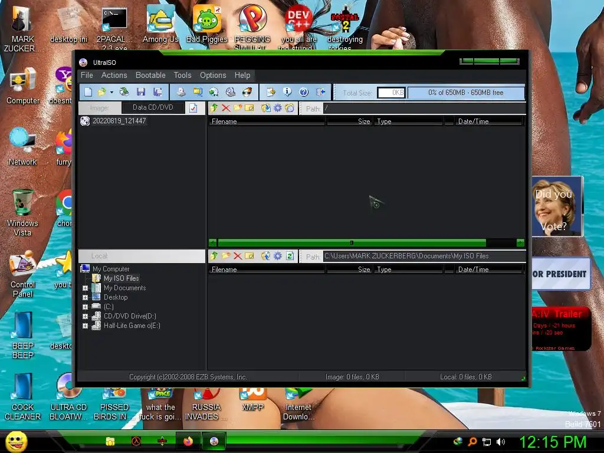Click Rename icon in local pane toolbar

[x=250, y=256]
